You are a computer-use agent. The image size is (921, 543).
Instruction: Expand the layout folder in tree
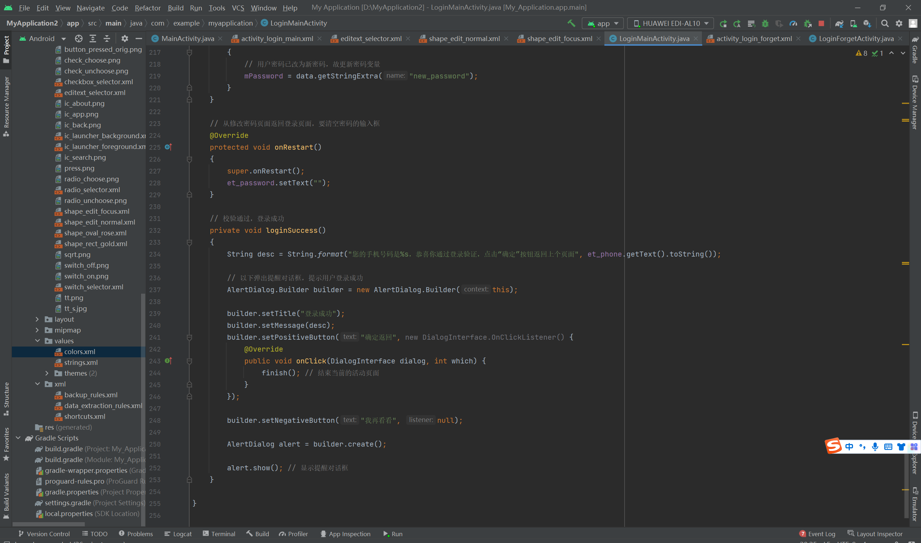[37, 320]
